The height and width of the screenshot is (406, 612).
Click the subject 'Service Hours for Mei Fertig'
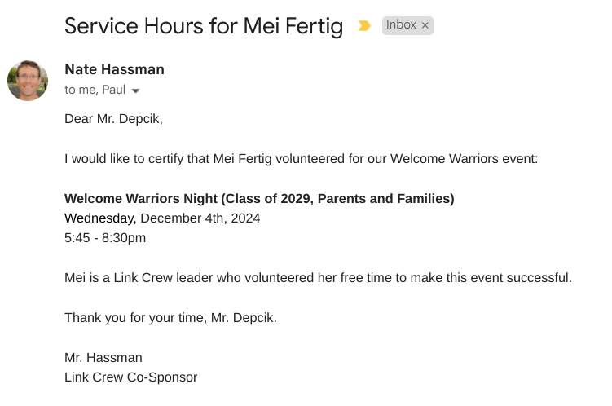[204, 26]
